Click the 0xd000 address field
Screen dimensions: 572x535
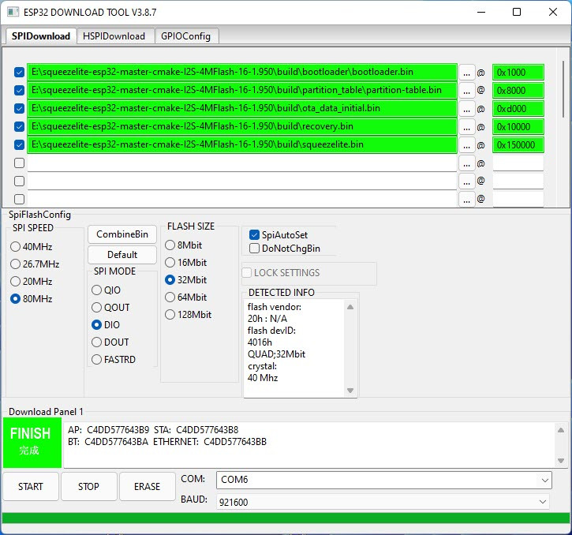click(x=518, y=109)
